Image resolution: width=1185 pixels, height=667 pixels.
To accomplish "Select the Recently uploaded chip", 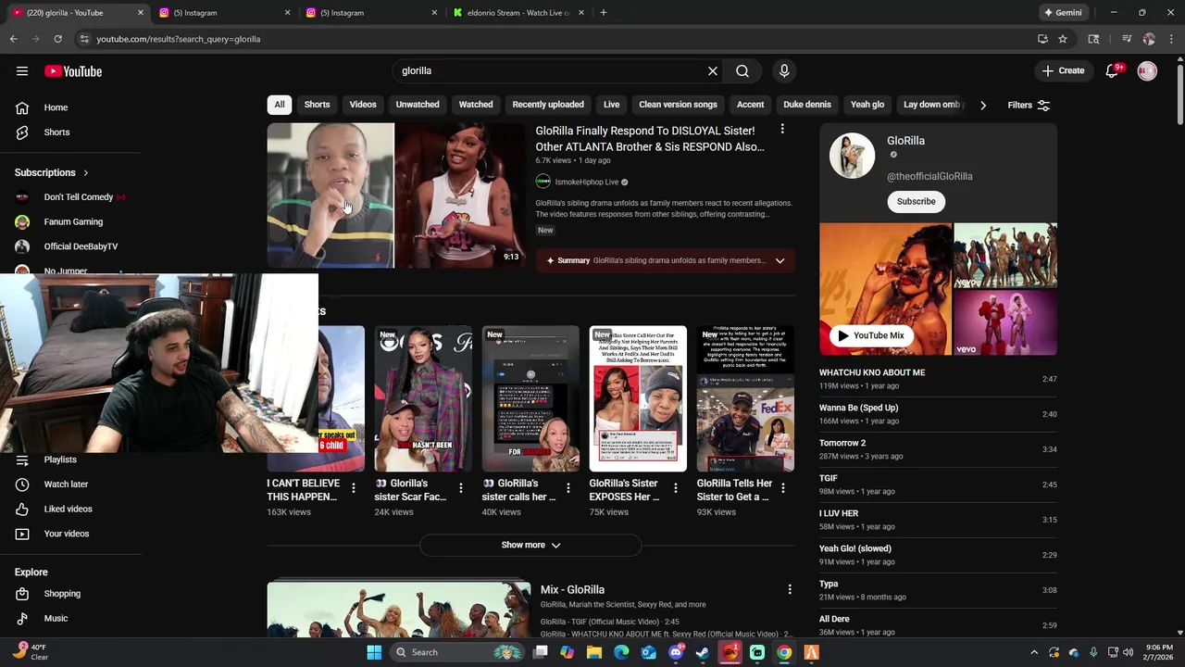I will (548, 105).
